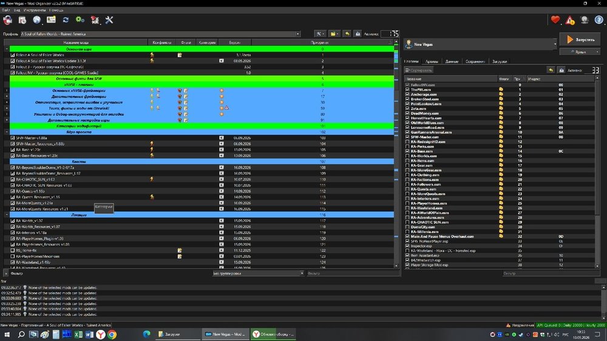Viewport: 607px width, 341px height.
Task: Open the warning triangle problems icon
Action: click(x=570, y=20)
